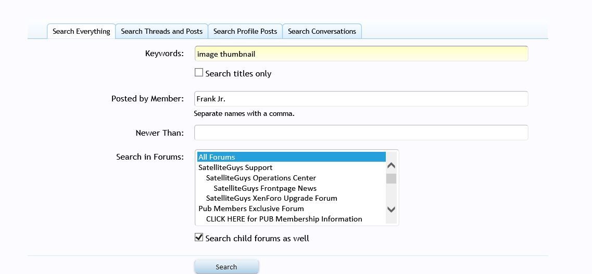Choose CLICK HERE for PUB Membership Information
The height and width of the screenshot is (274, 592).
[284, 219]
